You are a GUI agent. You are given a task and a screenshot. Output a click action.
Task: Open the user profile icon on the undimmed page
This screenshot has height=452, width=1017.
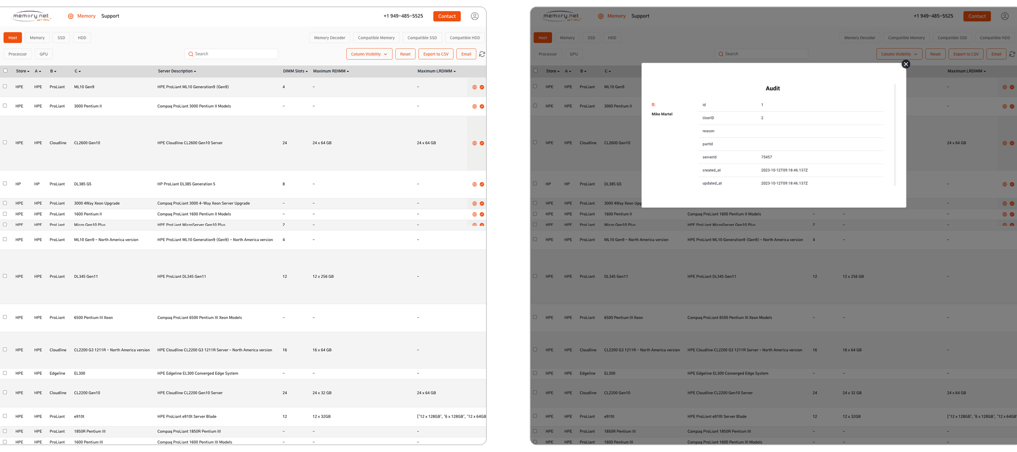point(475,16)
